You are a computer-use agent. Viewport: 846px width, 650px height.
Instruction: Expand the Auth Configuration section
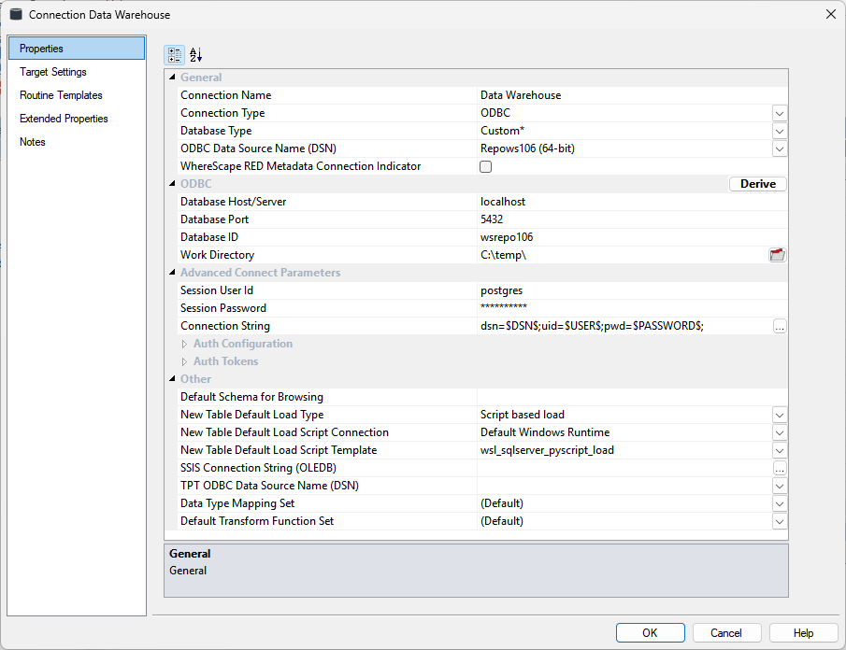tap(184, 344)
